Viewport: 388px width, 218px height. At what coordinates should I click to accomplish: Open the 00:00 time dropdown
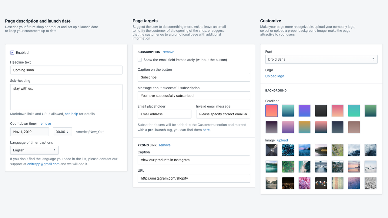pyautogui.click(x=62, y=132)
